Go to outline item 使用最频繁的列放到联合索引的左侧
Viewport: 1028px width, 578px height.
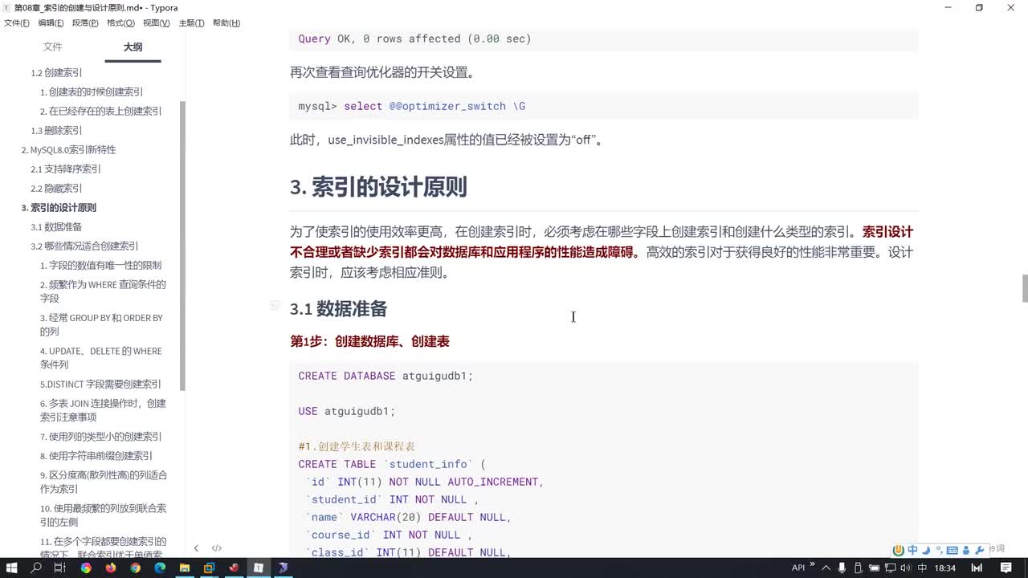click(104, 515)
